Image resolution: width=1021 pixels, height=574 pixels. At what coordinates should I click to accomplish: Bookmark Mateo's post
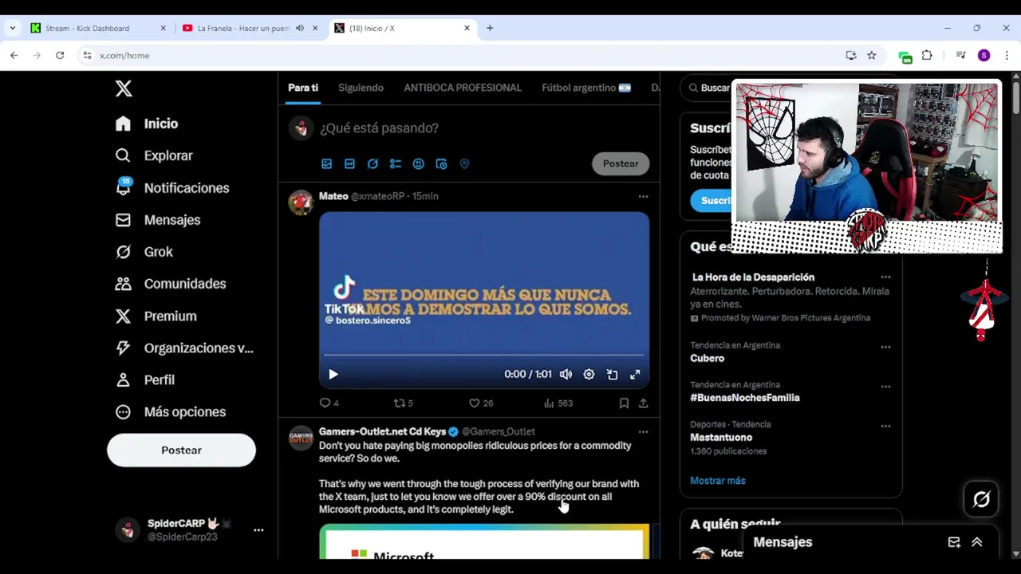[x=624, y=403]
